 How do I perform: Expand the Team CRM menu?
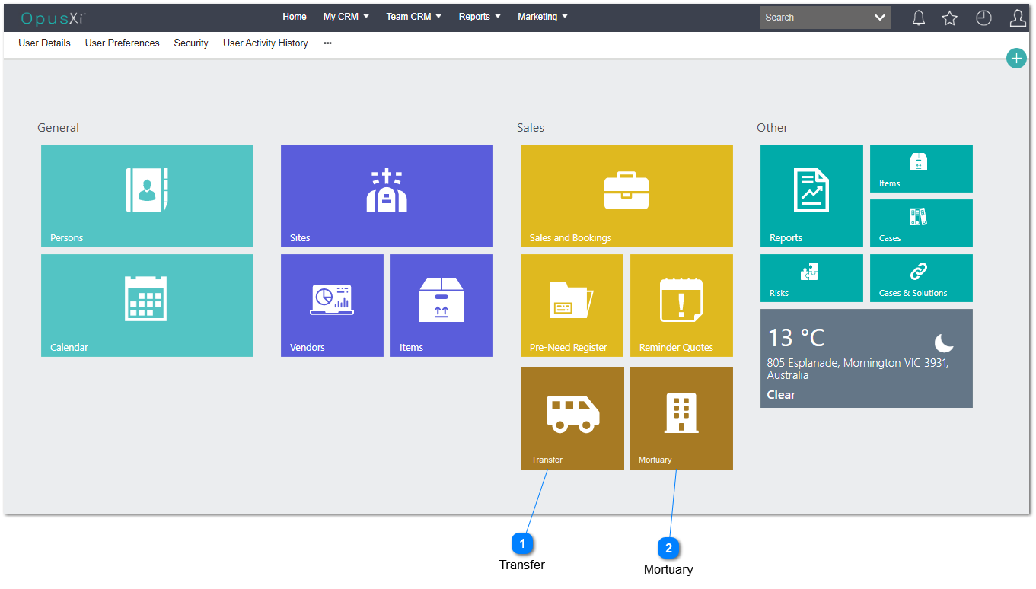coord(413,17)
